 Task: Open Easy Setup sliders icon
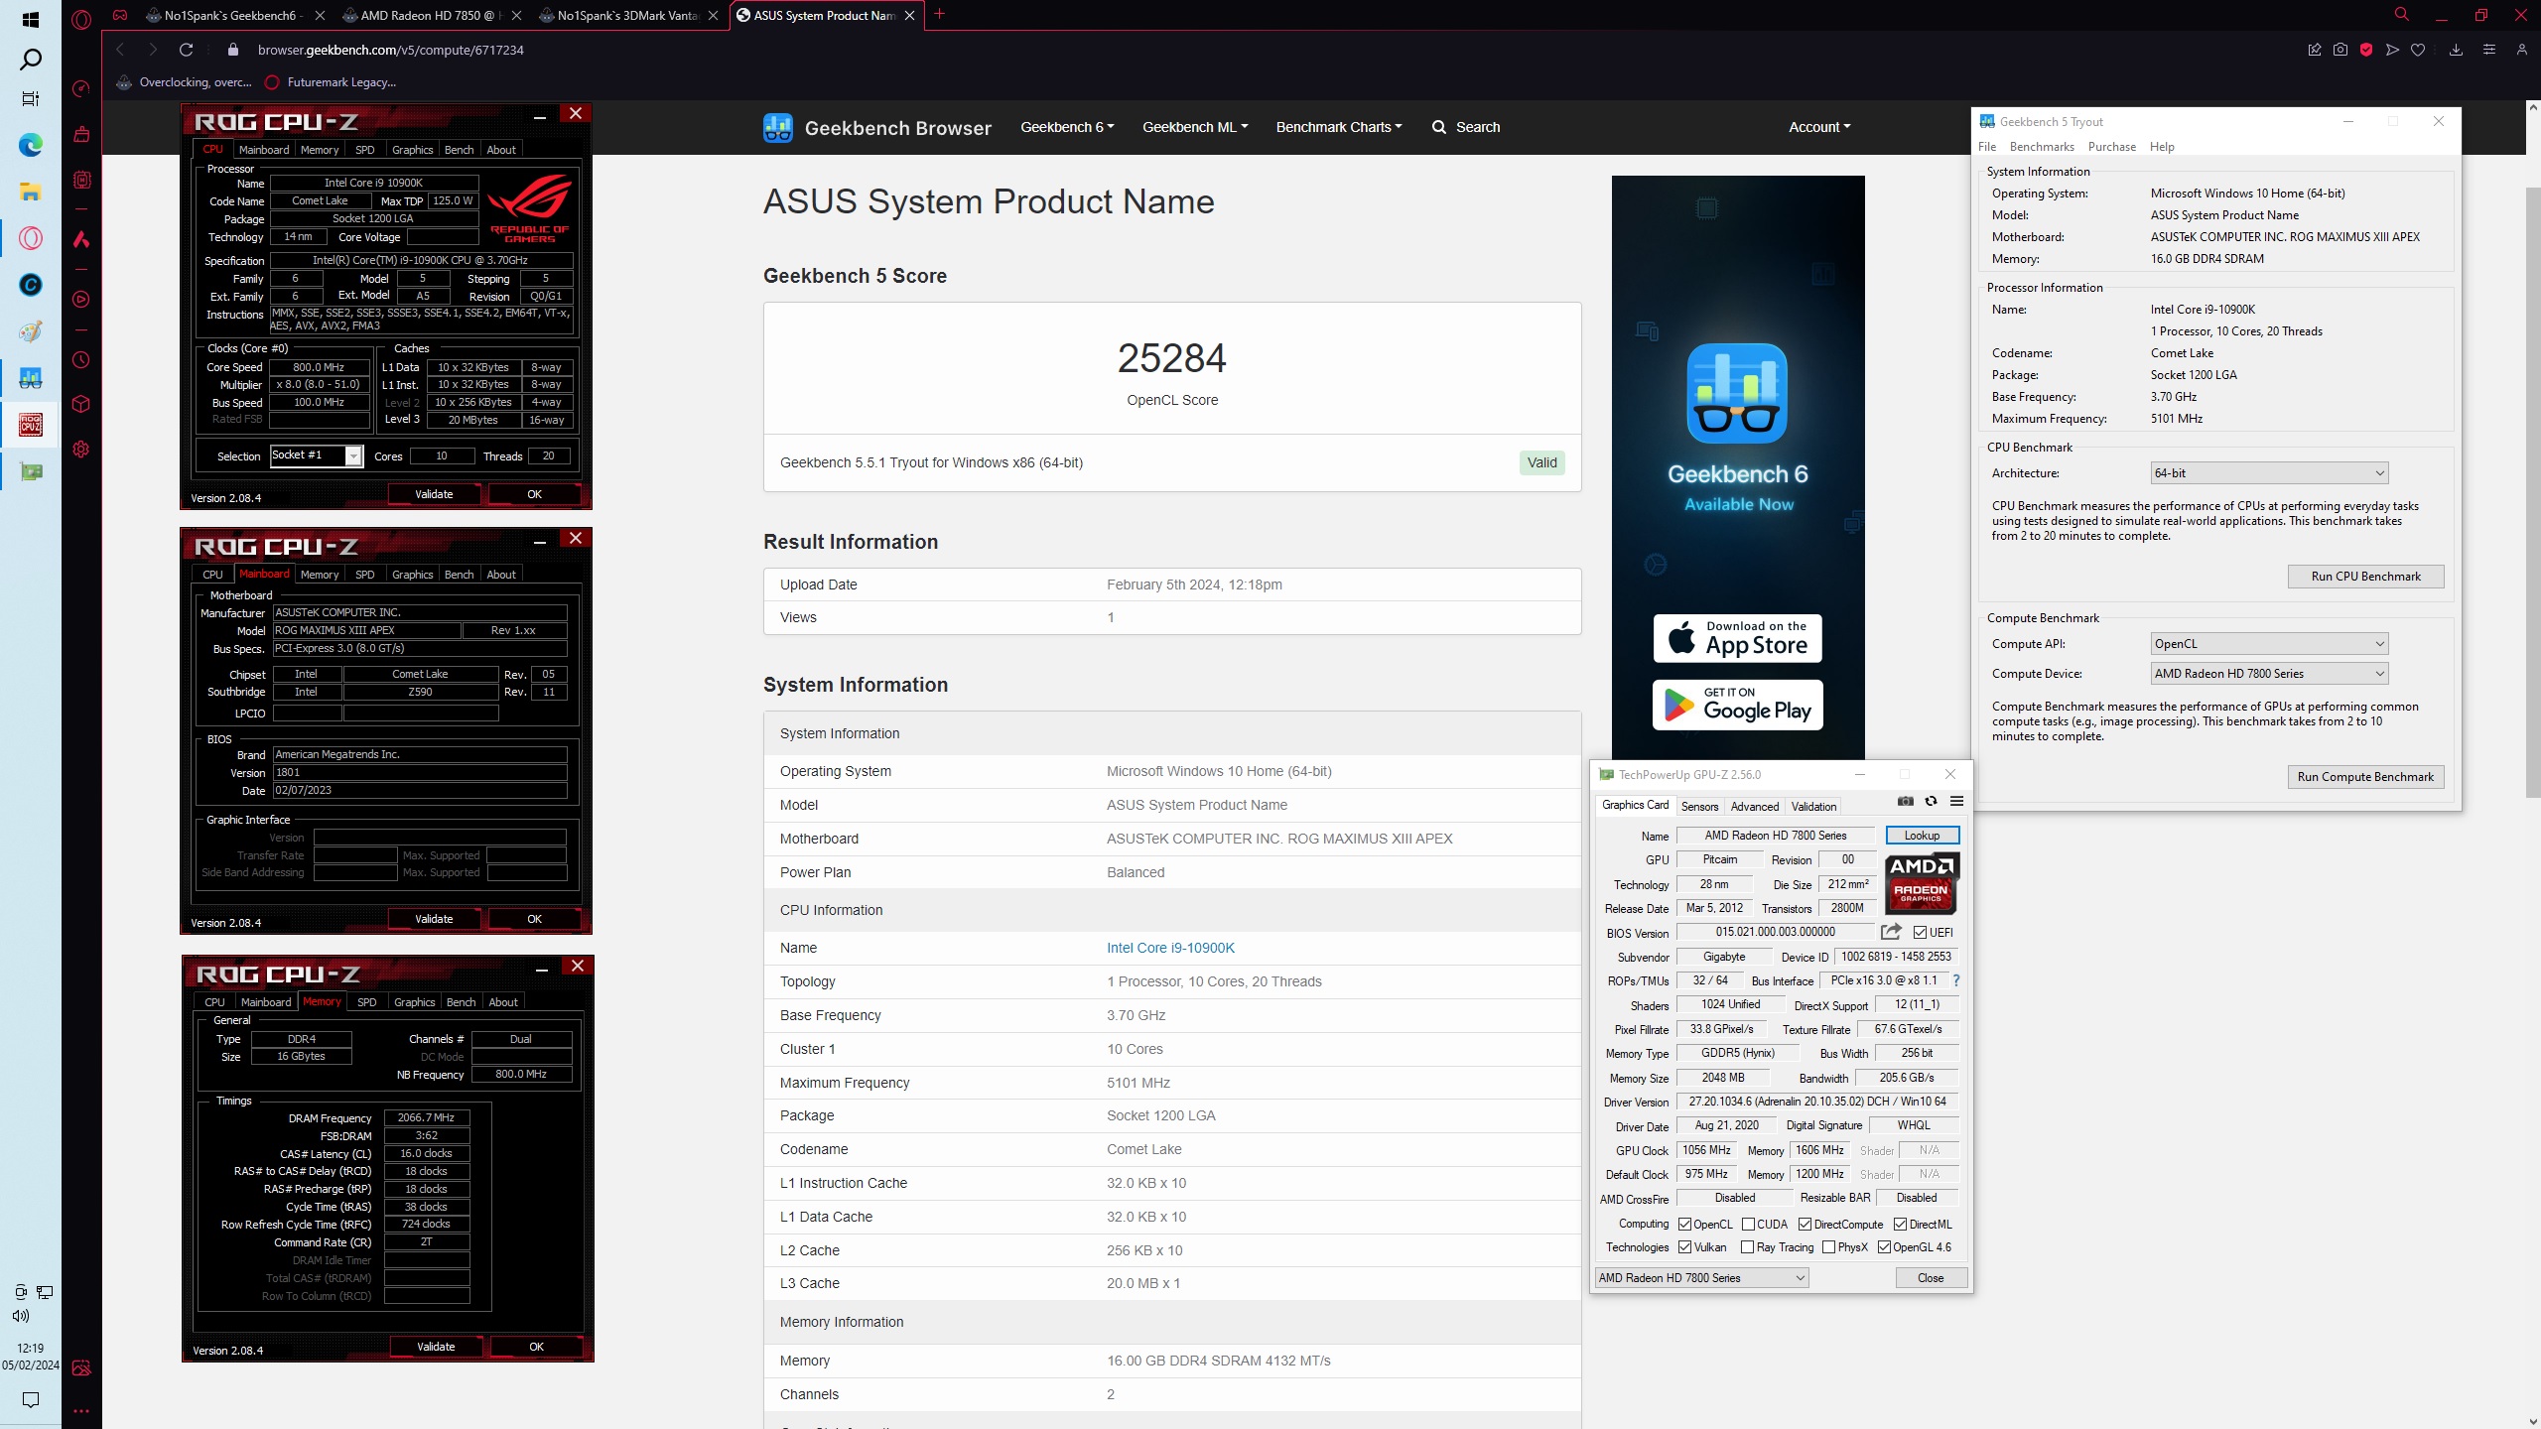tap(2488, 50)
